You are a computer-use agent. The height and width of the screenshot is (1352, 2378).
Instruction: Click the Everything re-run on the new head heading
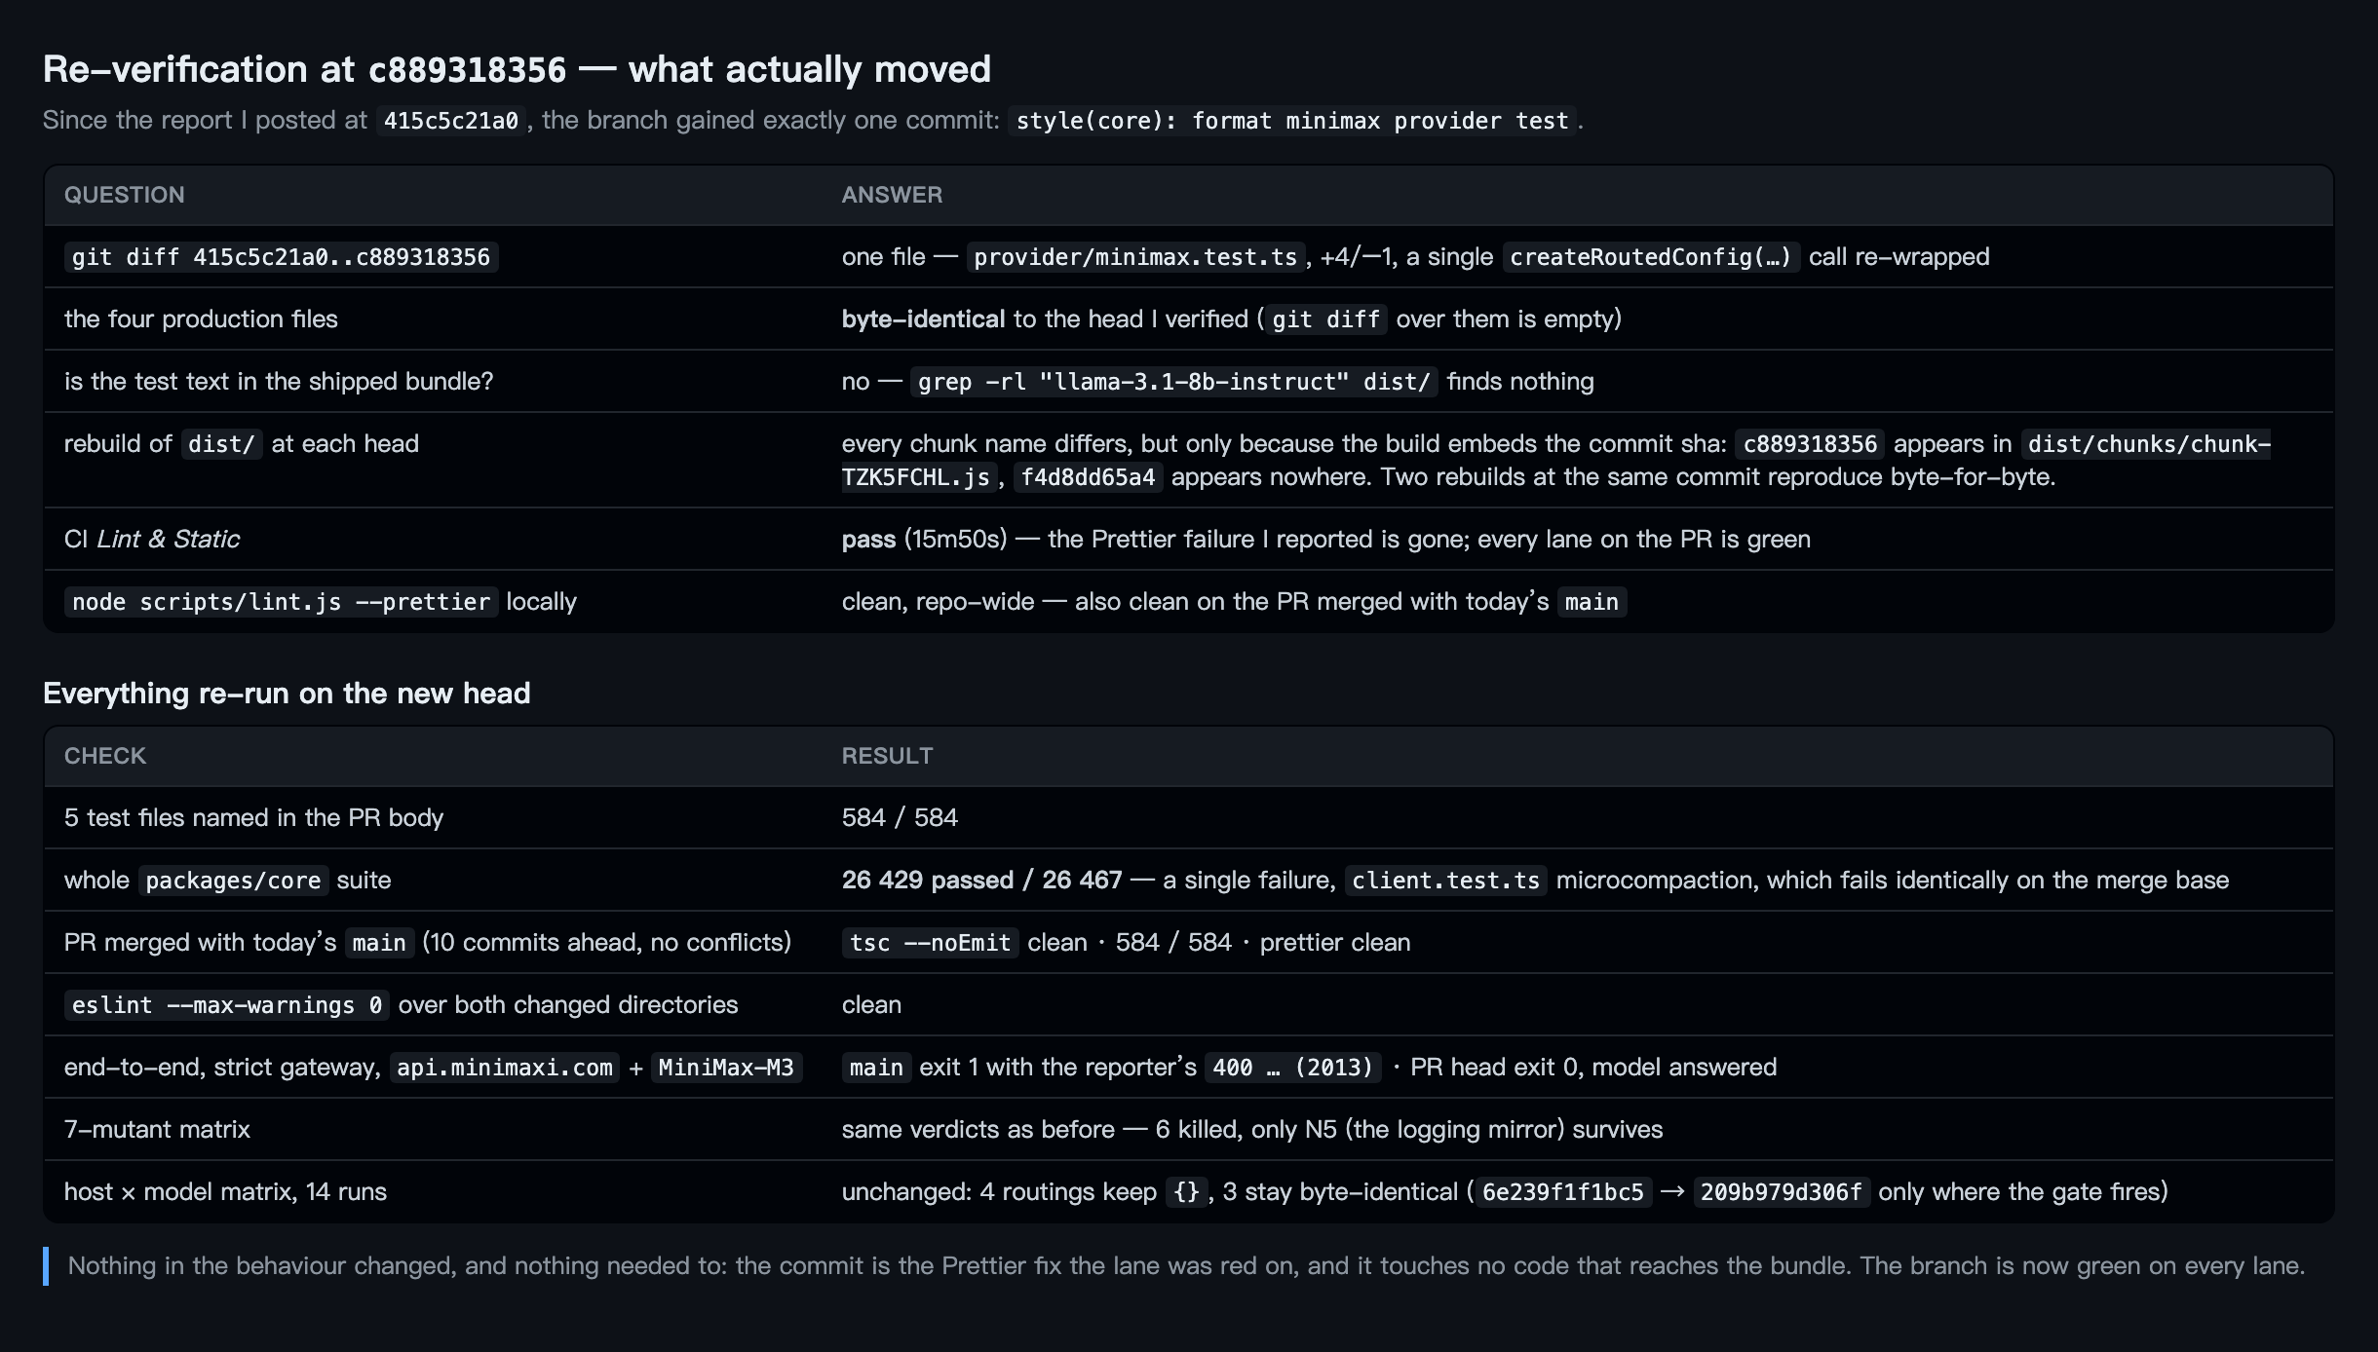pyautogui.click(x=287, y=694)
